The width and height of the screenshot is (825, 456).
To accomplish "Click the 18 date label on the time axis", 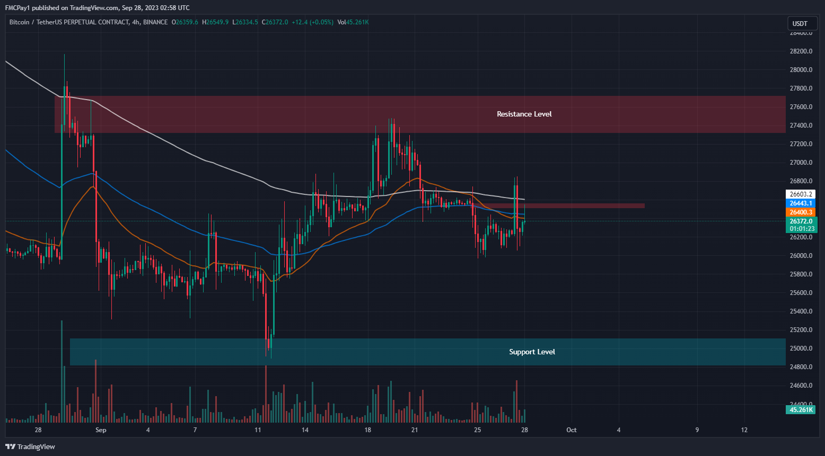I will coord(368,430).
